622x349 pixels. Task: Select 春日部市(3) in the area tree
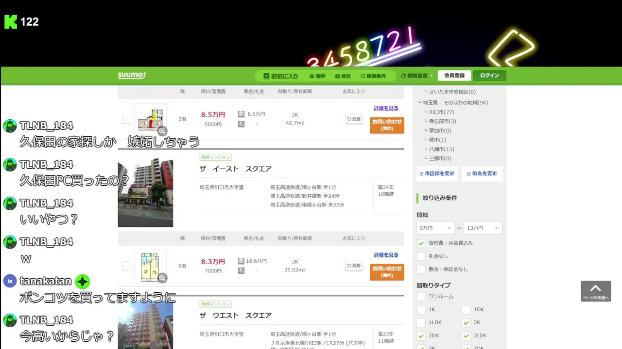click(442, 121)
